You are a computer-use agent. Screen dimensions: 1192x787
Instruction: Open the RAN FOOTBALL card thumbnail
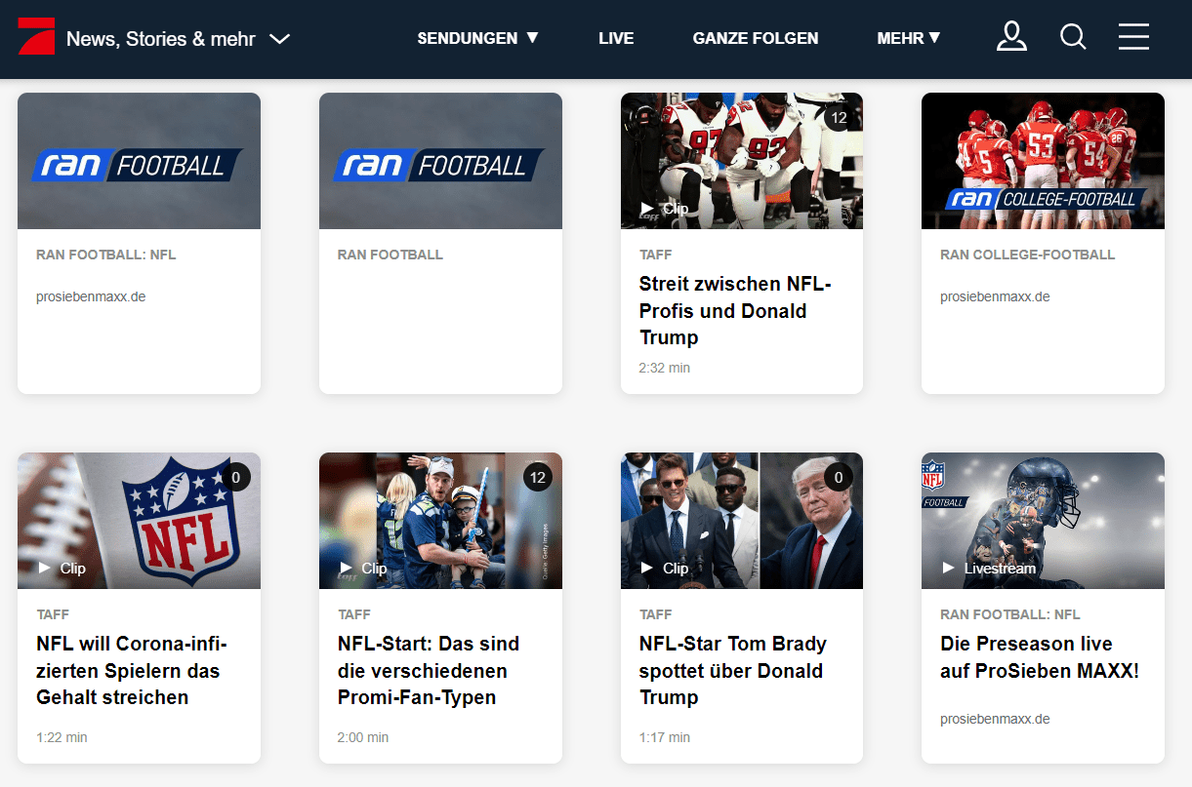[x=440, y=161]
